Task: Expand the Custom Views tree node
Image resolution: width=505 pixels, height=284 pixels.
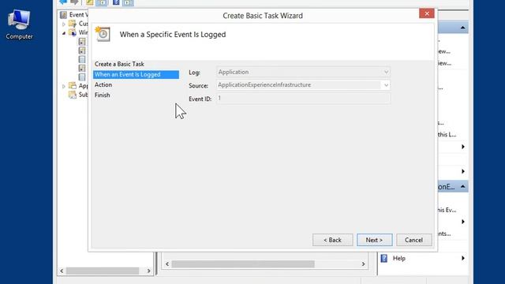Action: tap(64, 24)
